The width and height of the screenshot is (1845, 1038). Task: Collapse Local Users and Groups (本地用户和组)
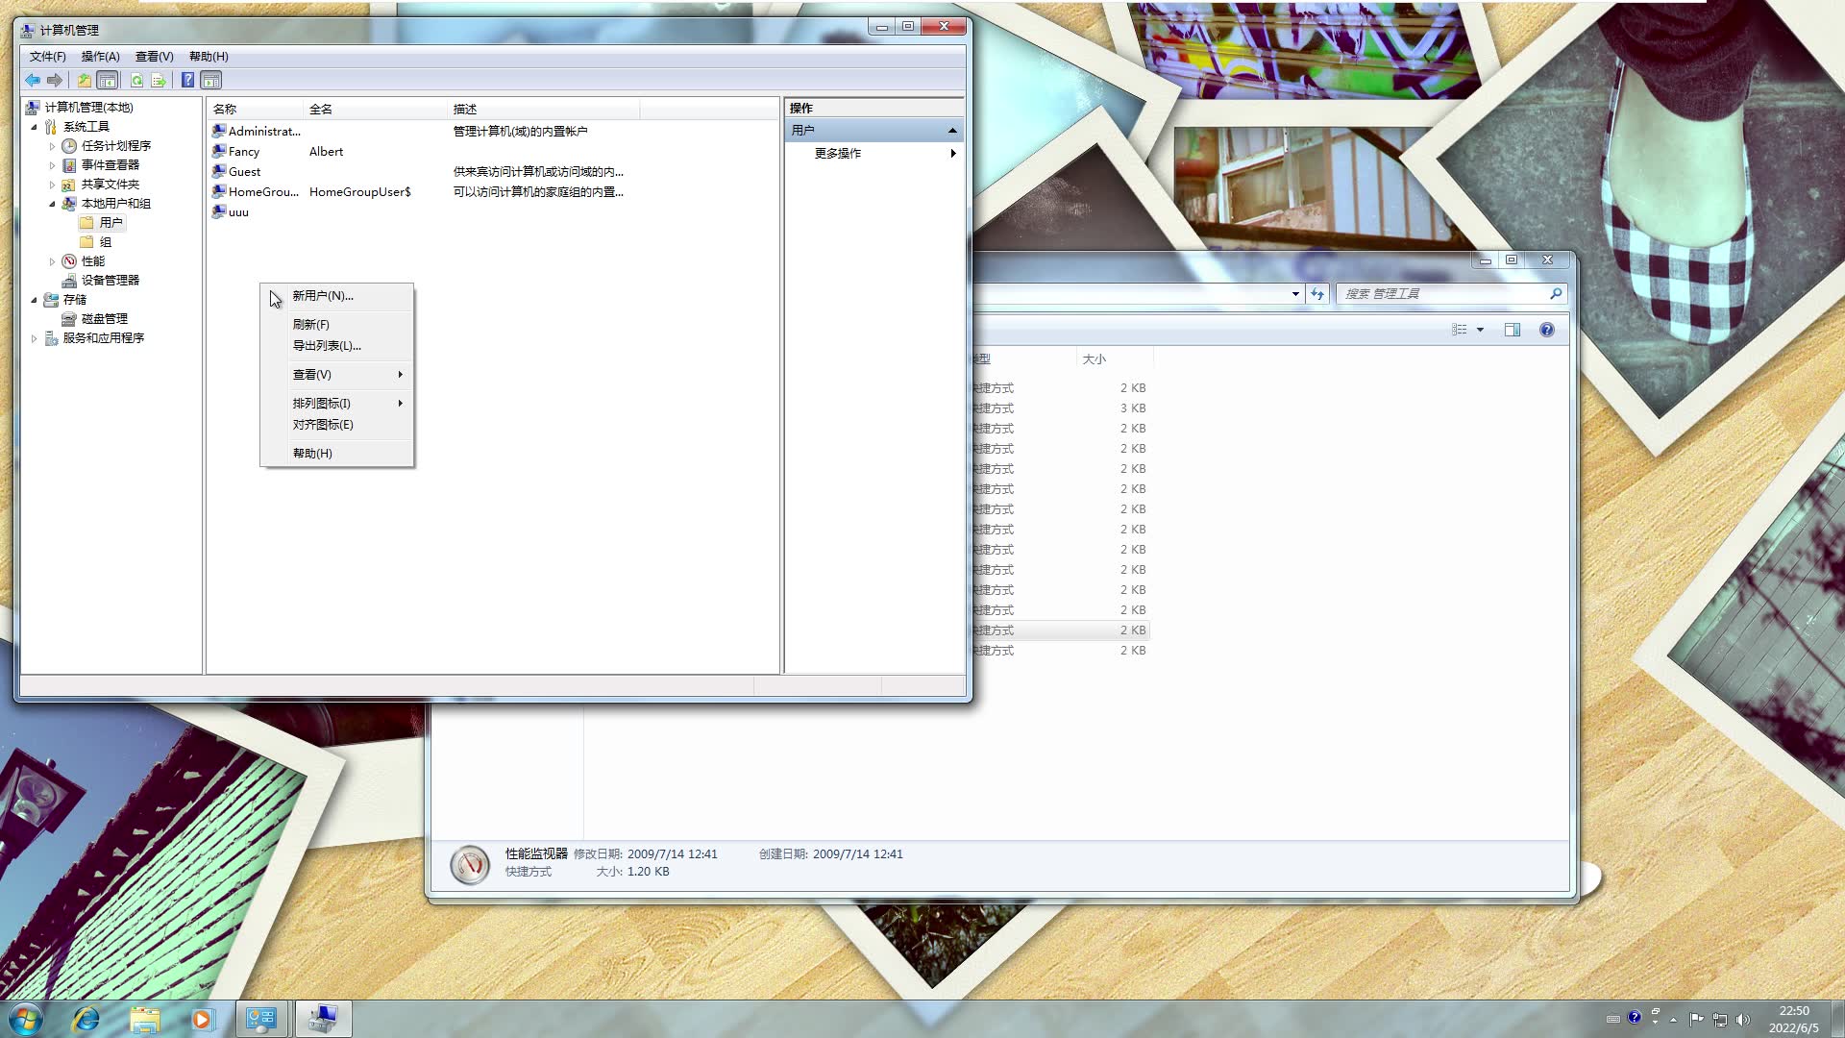52,204
